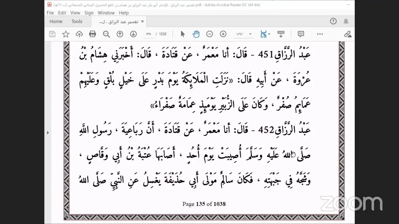Show more tools via the ellipsis
This screenshot has width=399, height=224.
point(320,34)
